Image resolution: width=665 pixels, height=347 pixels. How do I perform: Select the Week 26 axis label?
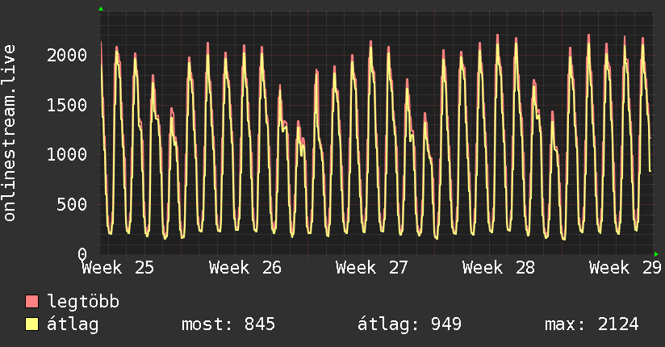coord(245,268)
